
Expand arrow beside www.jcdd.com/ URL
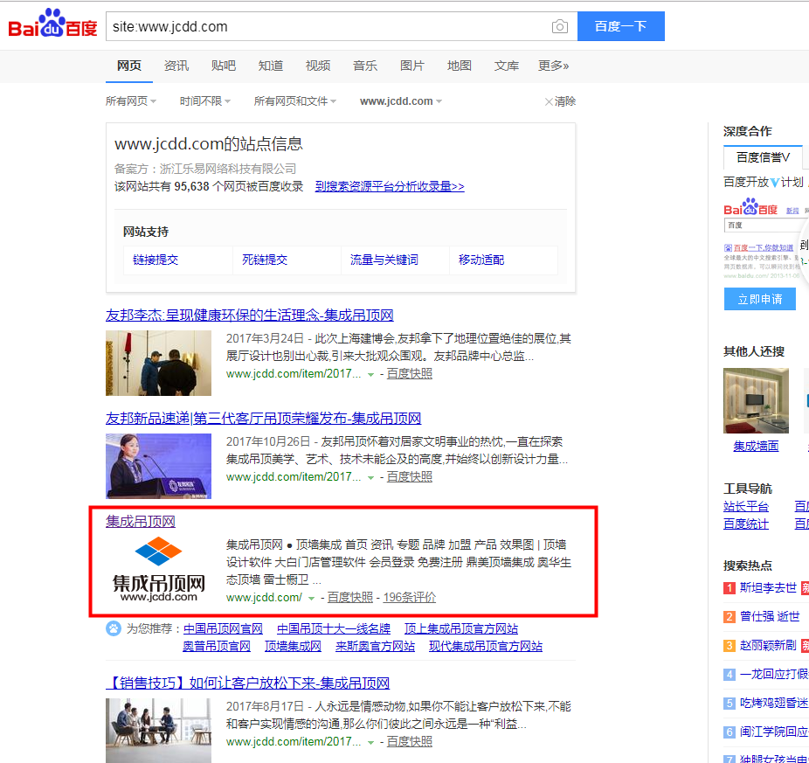(311, 599)
